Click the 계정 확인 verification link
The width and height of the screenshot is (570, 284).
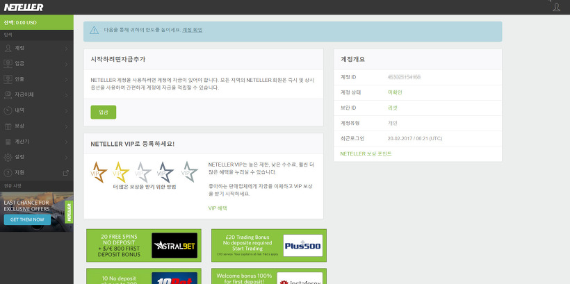coord(193,30)
